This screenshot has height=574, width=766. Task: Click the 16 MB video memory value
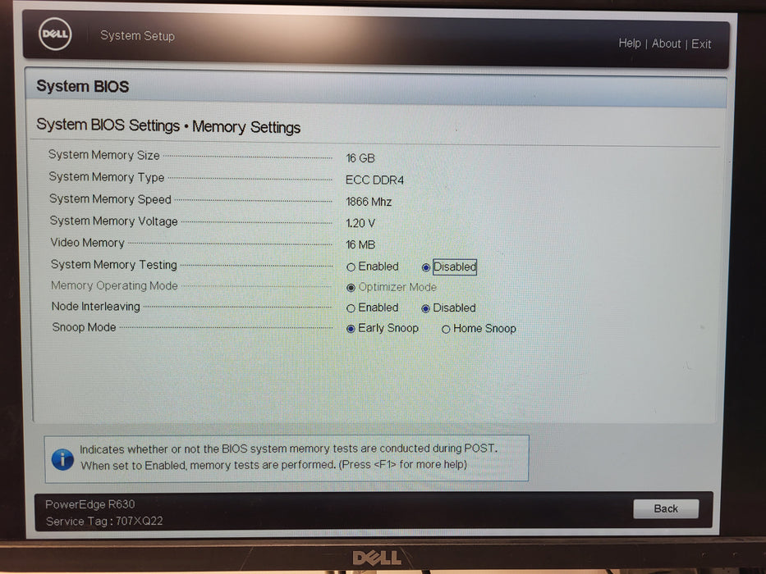(x=360, y=244)
